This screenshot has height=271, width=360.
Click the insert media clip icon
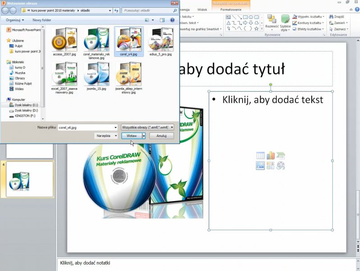(x=281, y=165)
